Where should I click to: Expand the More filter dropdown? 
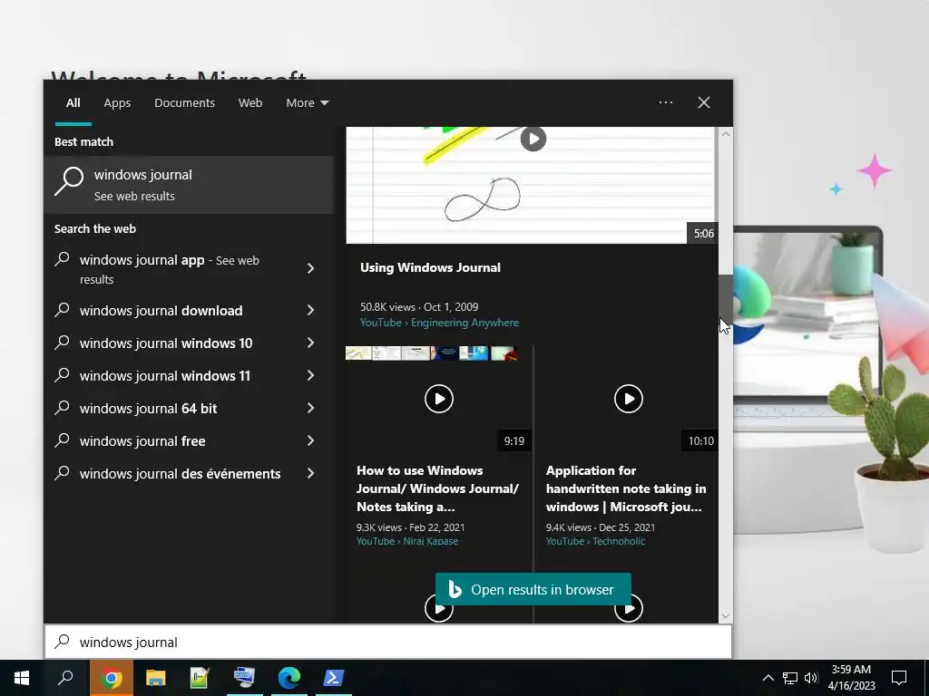pyautogui.click(x=307, y=103)
